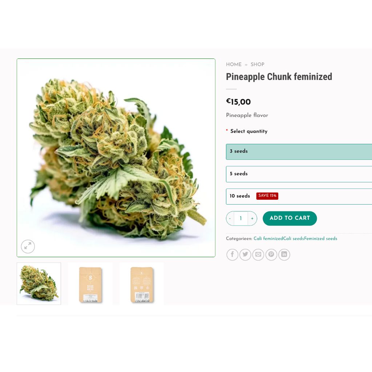Viewport: 372px width, 372px height.
Task: Click the quantity number field
Action: (x=241, y=218)
